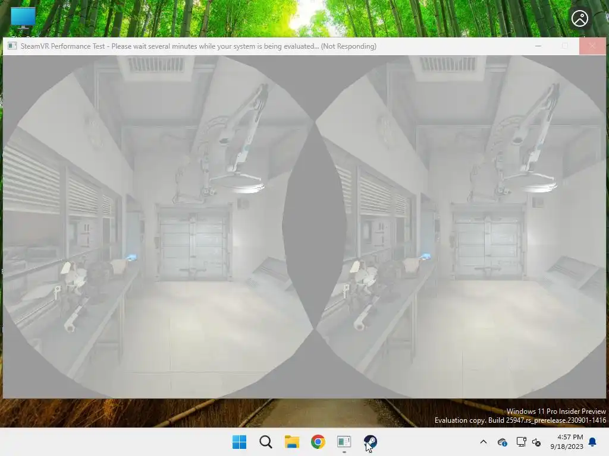The height and width of the screenshot is (456, 609).
Task: Close the not responding SteamVR window
Action: point(592,46)
